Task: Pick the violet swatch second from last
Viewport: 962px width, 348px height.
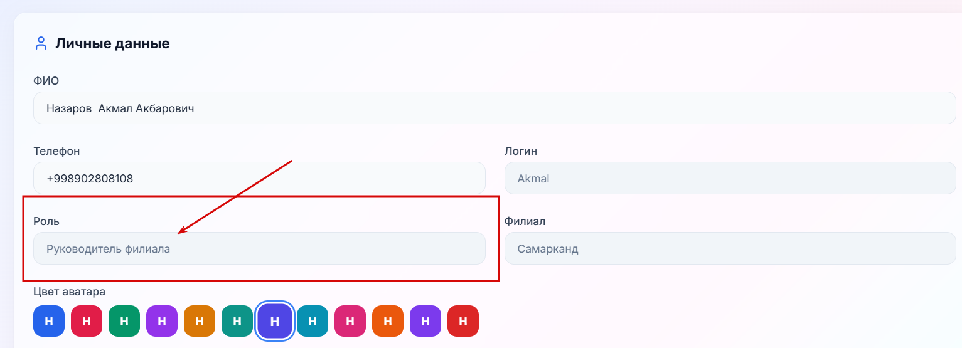Action: point(425,321)
